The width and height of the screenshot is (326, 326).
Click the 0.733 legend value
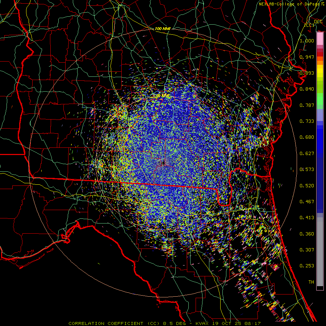pos(307,121)
